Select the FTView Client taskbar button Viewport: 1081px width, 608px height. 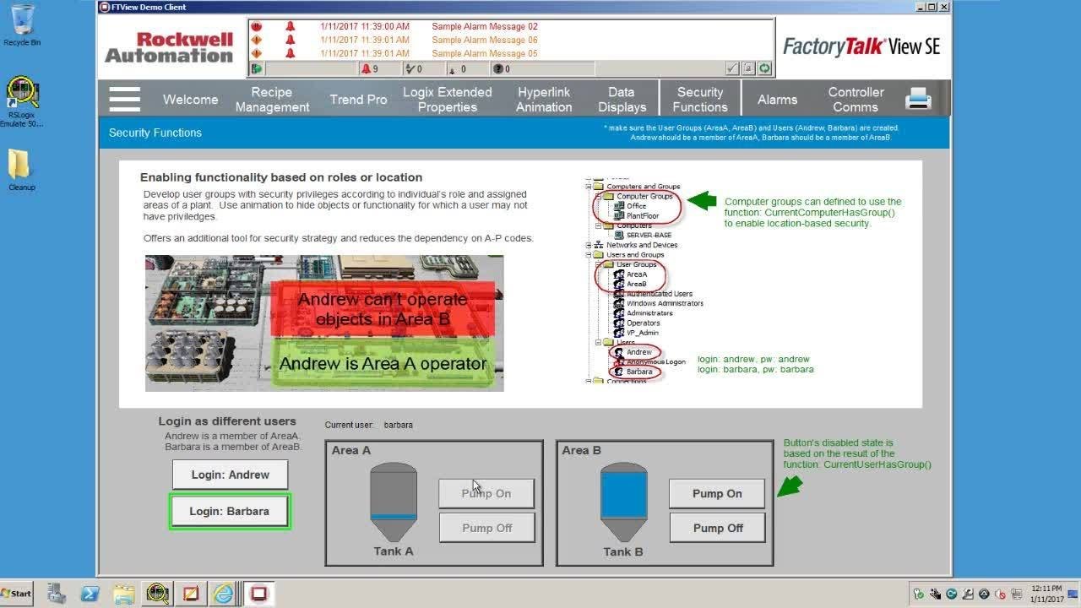coord(259,594)
